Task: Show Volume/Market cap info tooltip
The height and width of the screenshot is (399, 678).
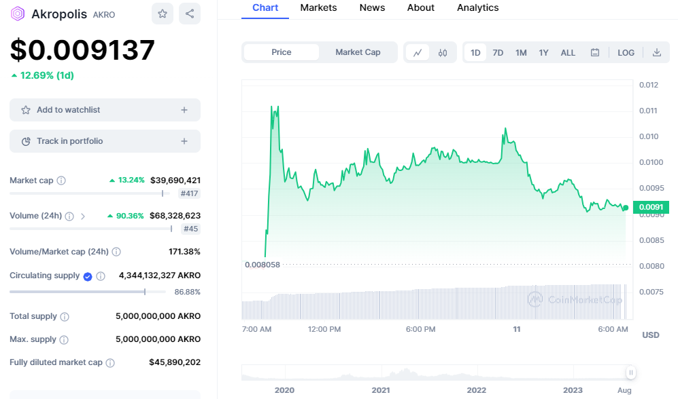Action: [116, 252]
